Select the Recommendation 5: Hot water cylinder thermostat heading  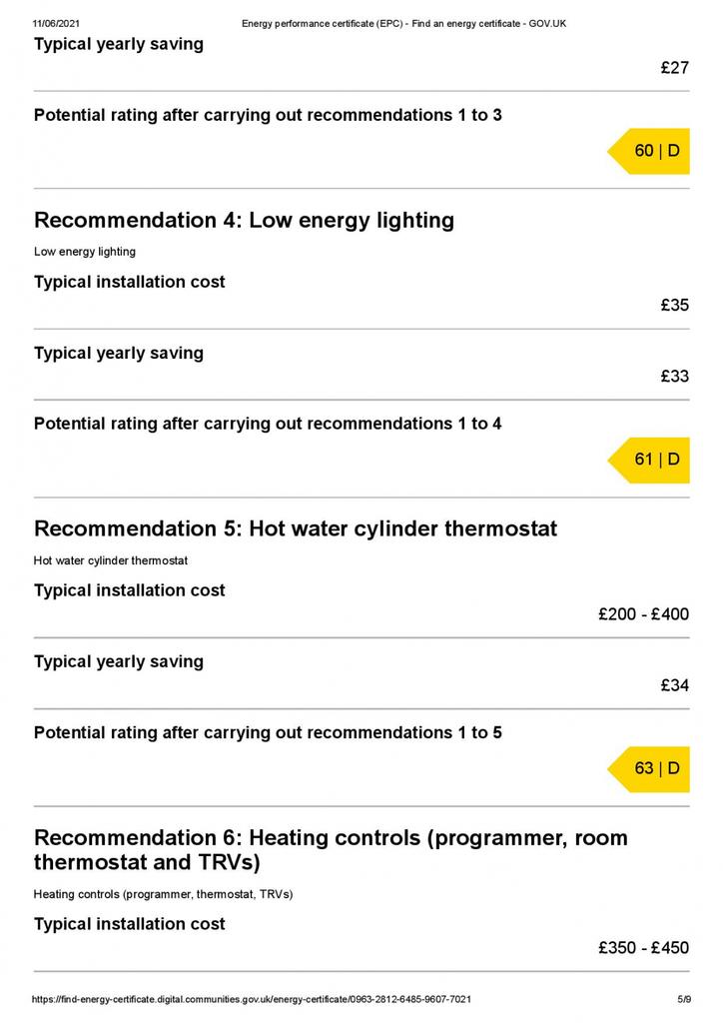pos(296,529)
